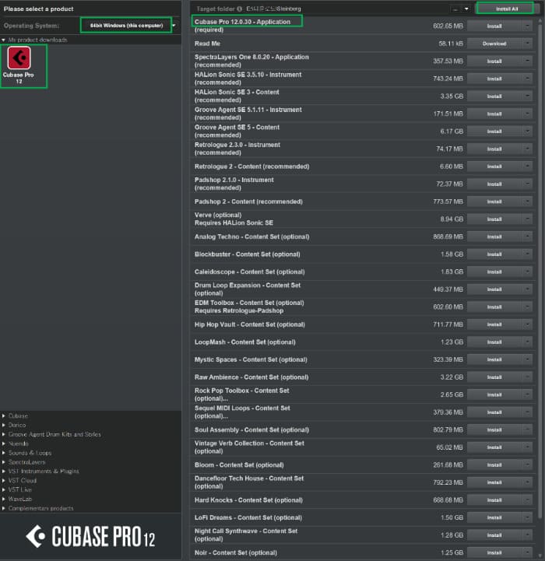Open dropdown arrow beside Blockbuster Install button
The height and width of the screenshot is (561, 545).
(527, 254)
